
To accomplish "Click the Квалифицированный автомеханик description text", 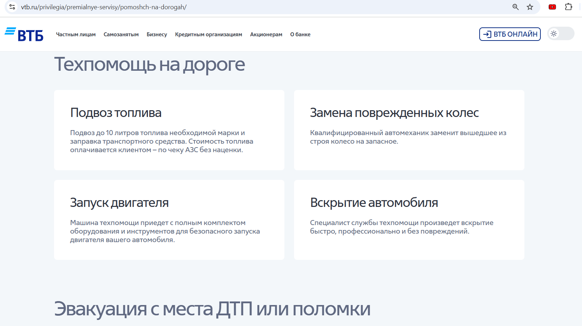I will click(x=408, y=137).
